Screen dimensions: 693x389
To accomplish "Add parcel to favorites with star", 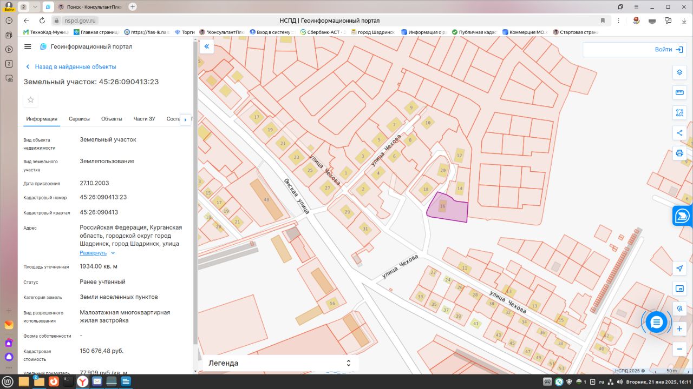I will 31,100.
